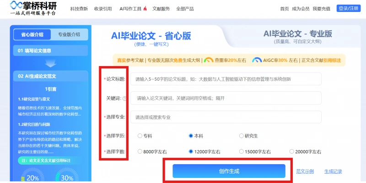Switch to the 专业版介绍 tab
Viewport: 366px width, 183px height.
69,35
